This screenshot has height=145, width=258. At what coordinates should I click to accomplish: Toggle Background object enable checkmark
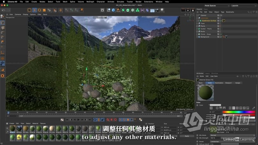click(x=221, y=37)
